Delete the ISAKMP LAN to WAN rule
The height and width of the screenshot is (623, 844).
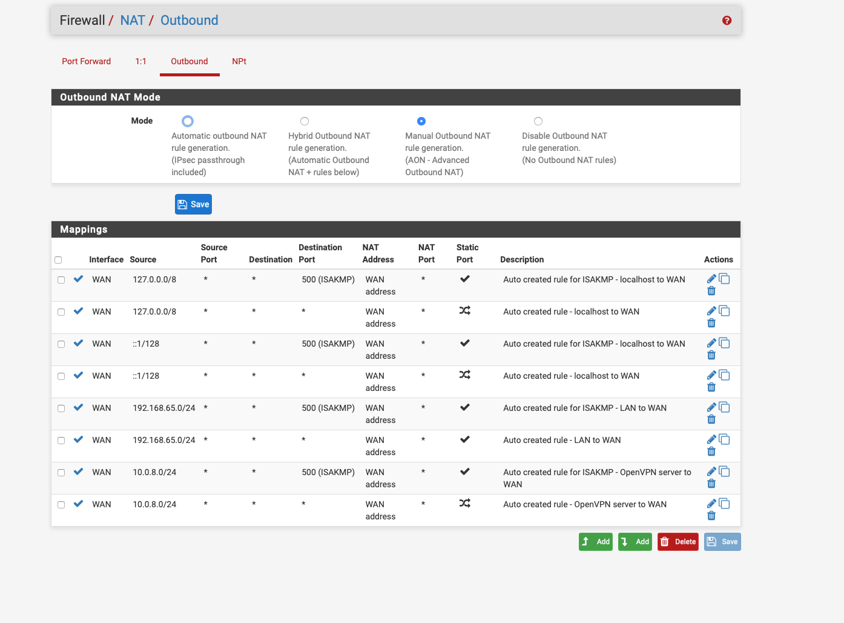click(x=711, y=419)
